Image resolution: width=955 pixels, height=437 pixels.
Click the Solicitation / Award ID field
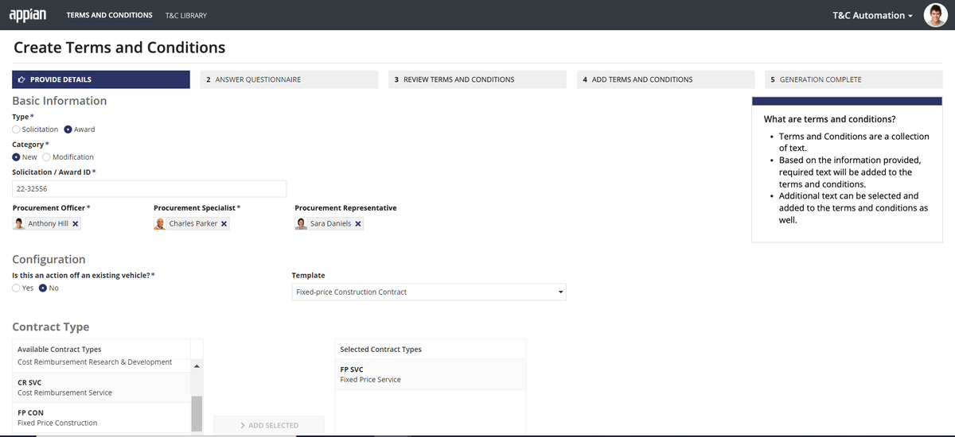click(x=149, y=189)
